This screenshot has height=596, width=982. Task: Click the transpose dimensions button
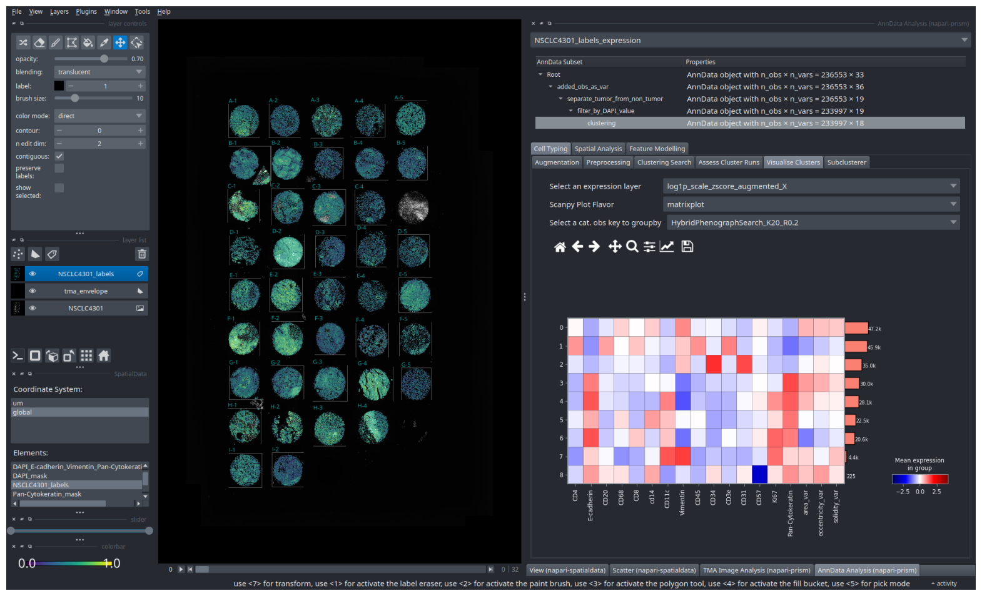click(x=69, y=355)
